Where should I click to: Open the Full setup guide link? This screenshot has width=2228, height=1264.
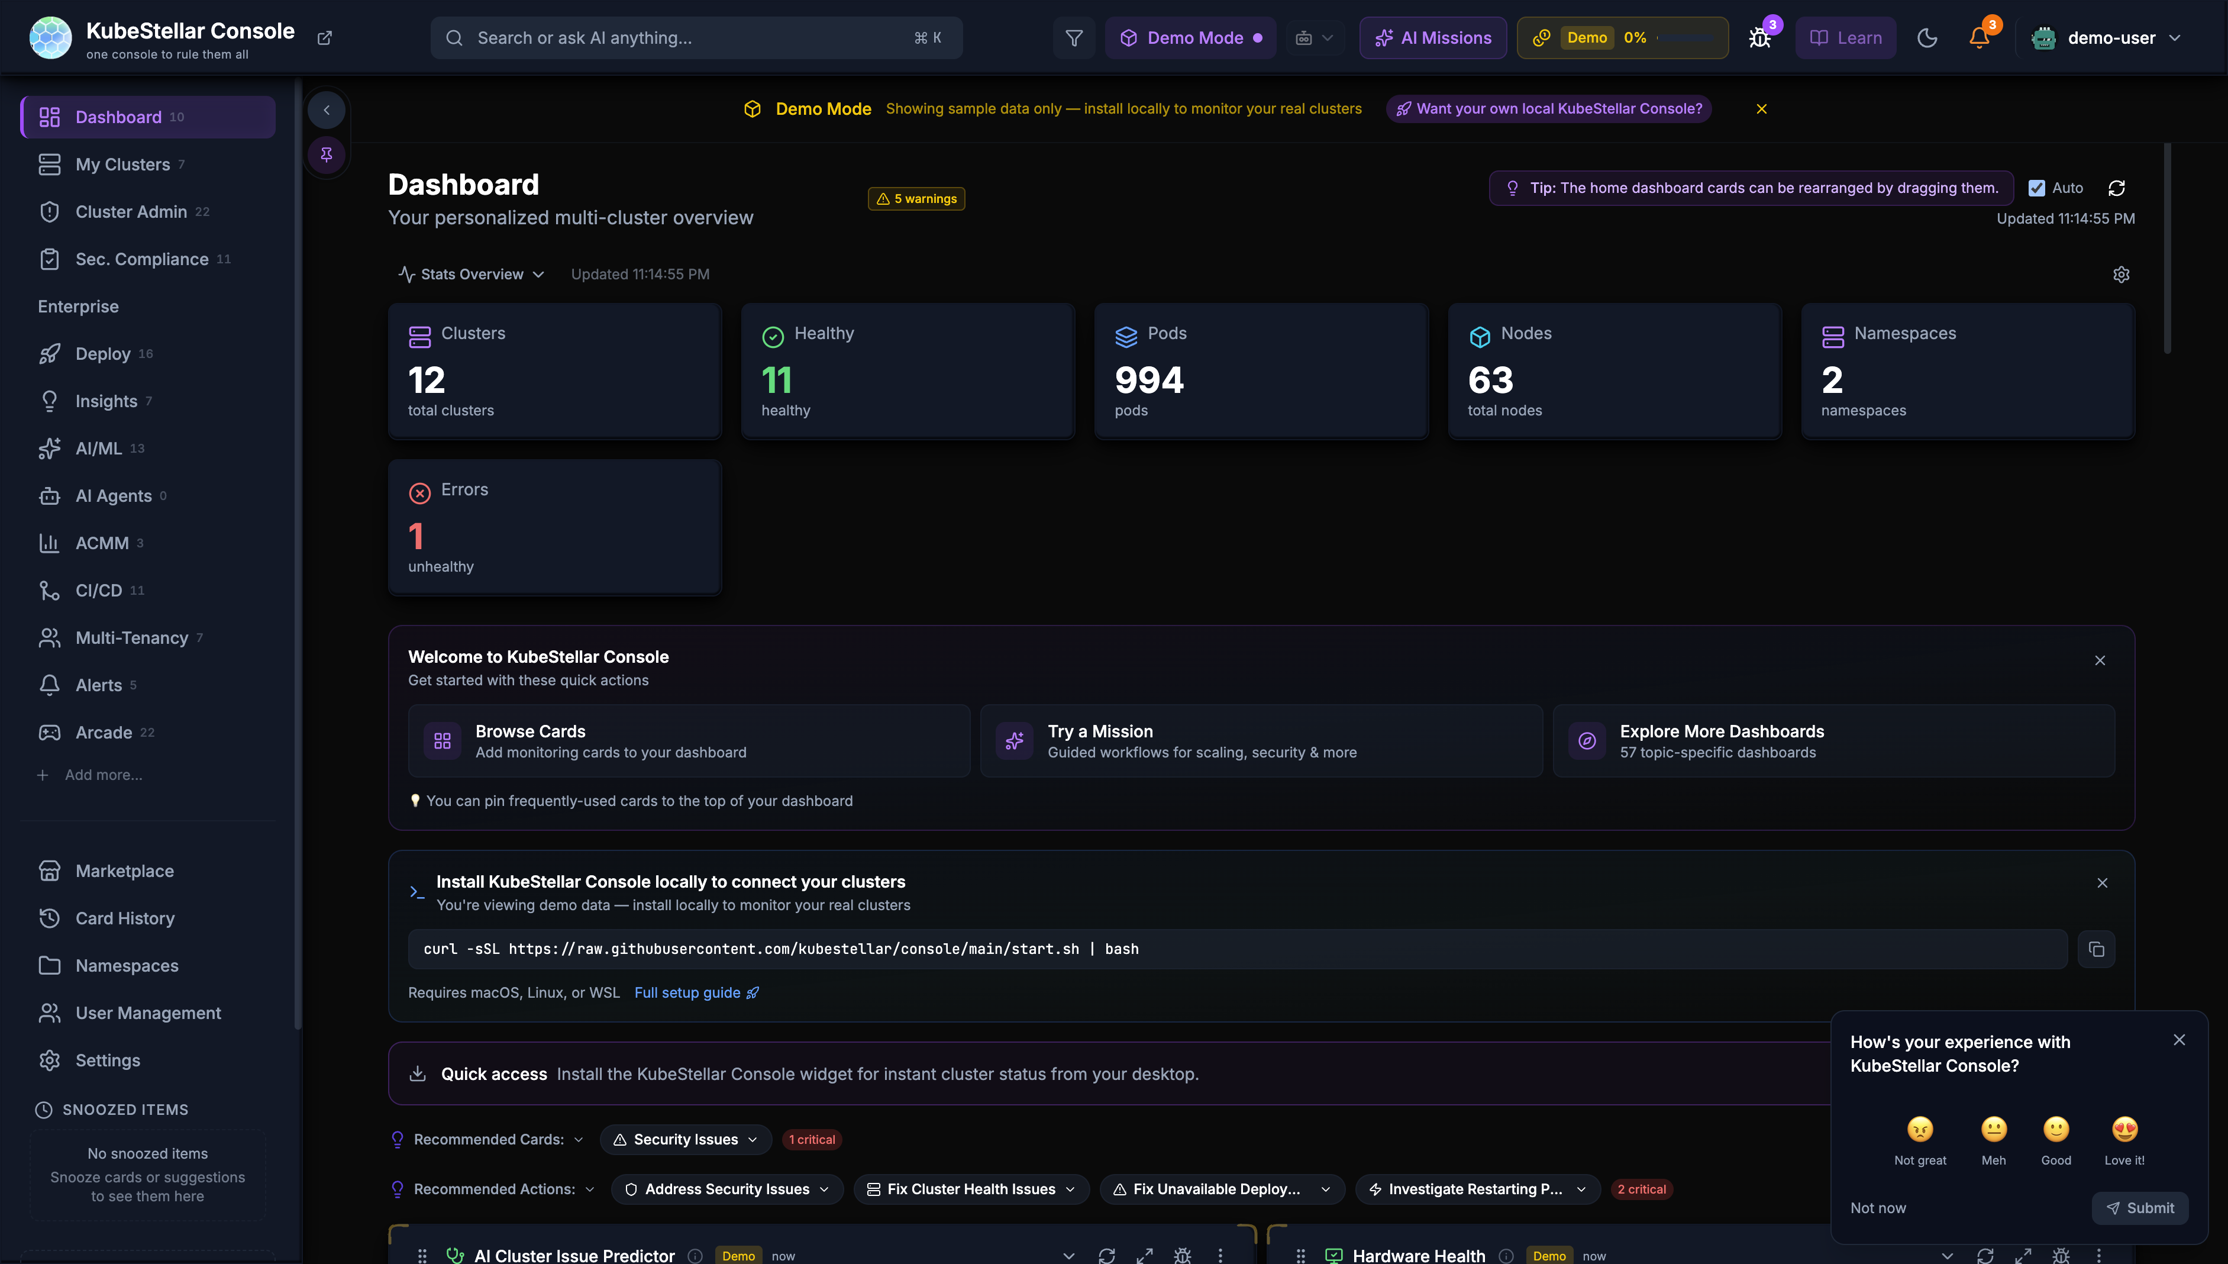696,993
